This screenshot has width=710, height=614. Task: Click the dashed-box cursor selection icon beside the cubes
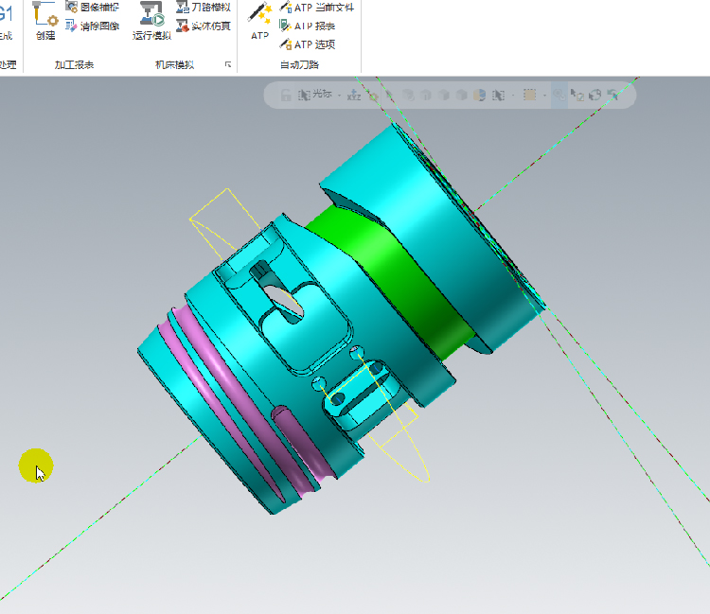tap(499, 95)
